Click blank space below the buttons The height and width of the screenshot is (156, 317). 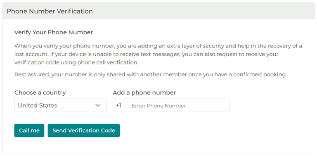click(x=158, y=145)
